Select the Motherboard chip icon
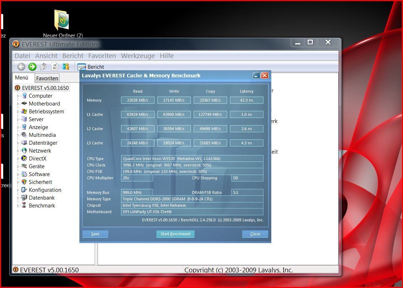Viewport: 403px width, 288px height. (x=24, y=103)
